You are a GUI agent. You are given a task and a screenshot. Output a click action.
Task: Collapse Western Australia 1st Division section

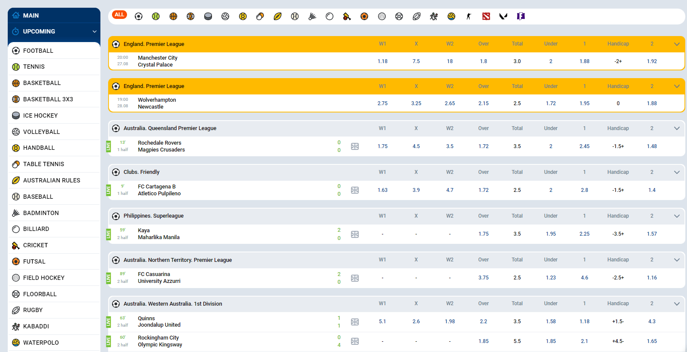677,303
